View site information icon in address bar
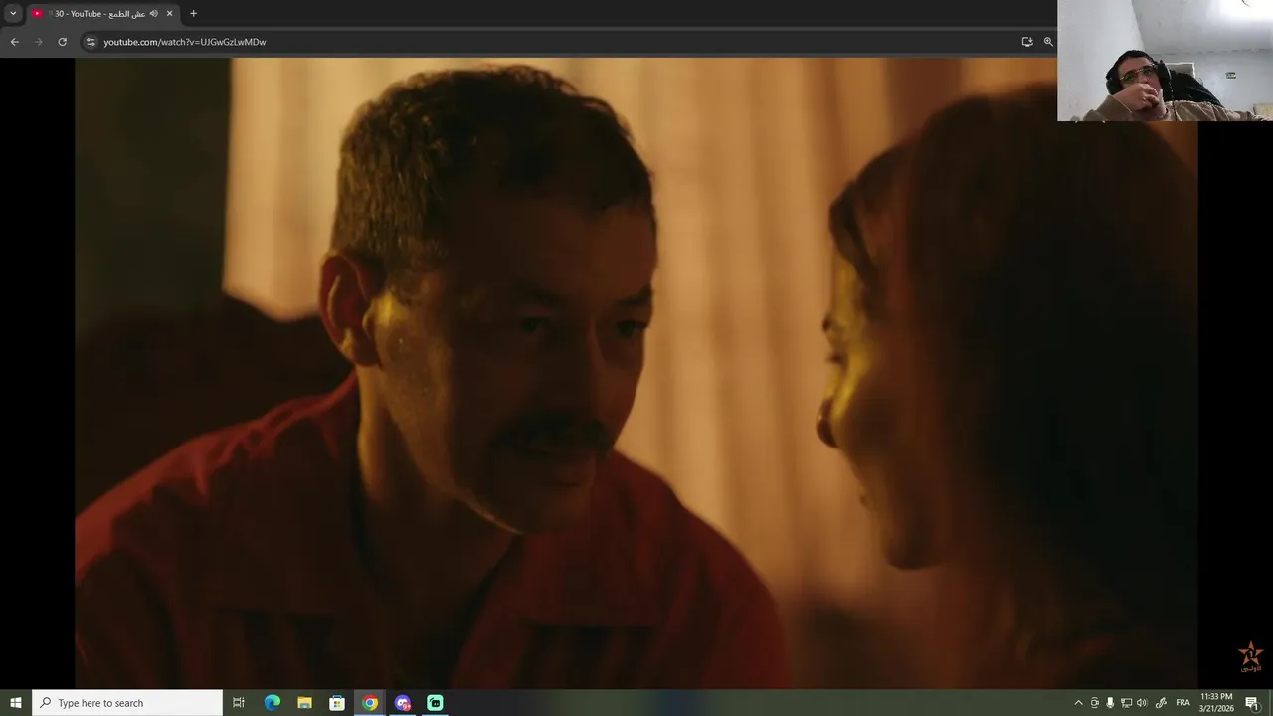The image size is (1273, 716). click(x=91, y=42)
